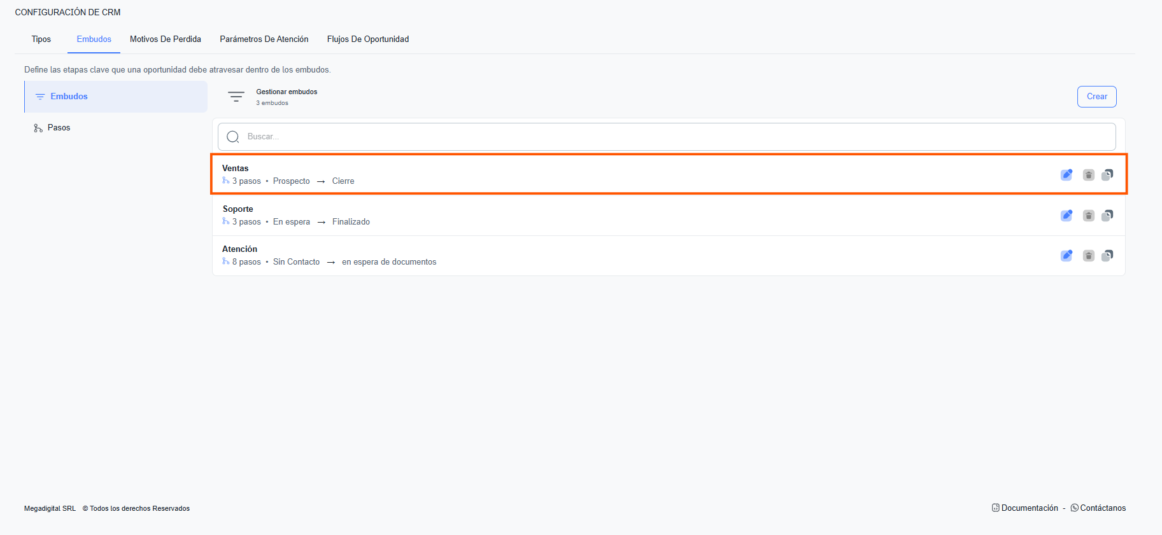1162x535 pixels.
Task: Duplicate the Soporte funnel
Action: pyautogui.click(x=1107, y=216)
